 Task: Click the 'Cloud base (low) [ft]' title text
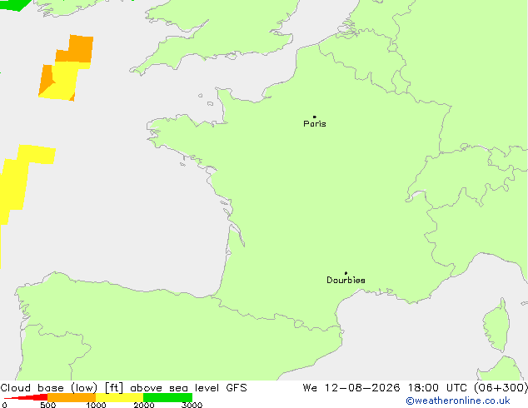(62, 388)
